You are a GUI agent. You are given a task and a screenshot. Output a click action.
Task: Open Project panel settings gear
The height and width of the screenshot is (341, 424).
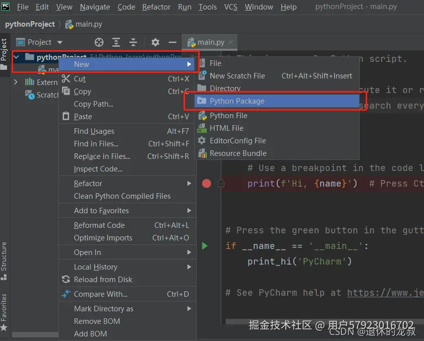155,42
